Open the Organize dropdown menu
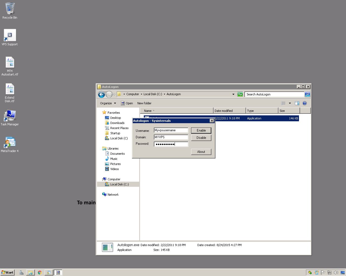 (108, 103)
